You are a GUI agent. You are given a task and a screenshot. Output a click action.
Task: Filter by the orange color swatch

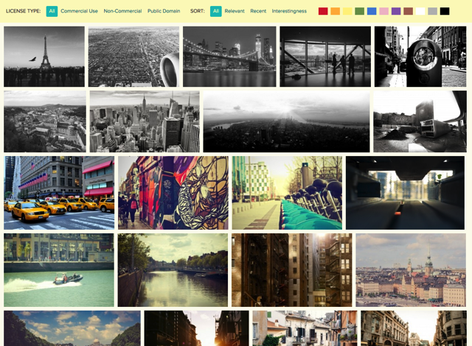(x=336, y=11)
